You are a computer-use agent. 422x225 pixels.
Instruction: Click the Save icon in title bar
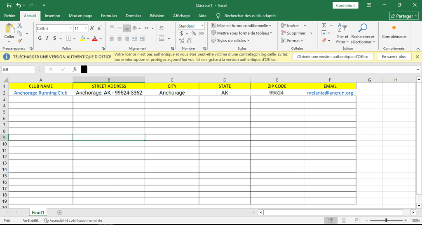[9, 5]
